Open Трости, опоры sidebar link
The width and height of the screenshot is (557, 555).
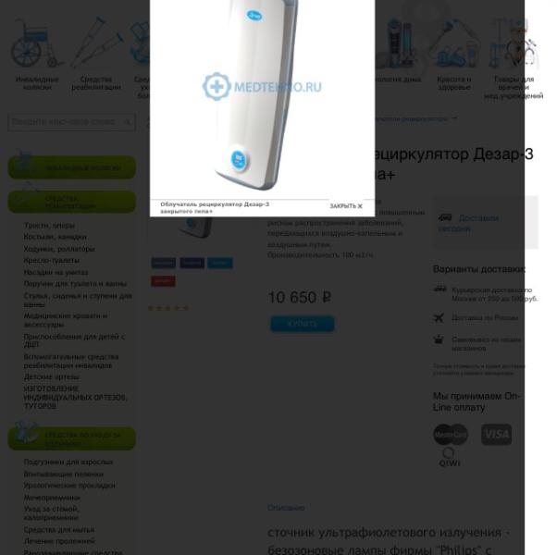pyautogui.click(x=49, y=226)
